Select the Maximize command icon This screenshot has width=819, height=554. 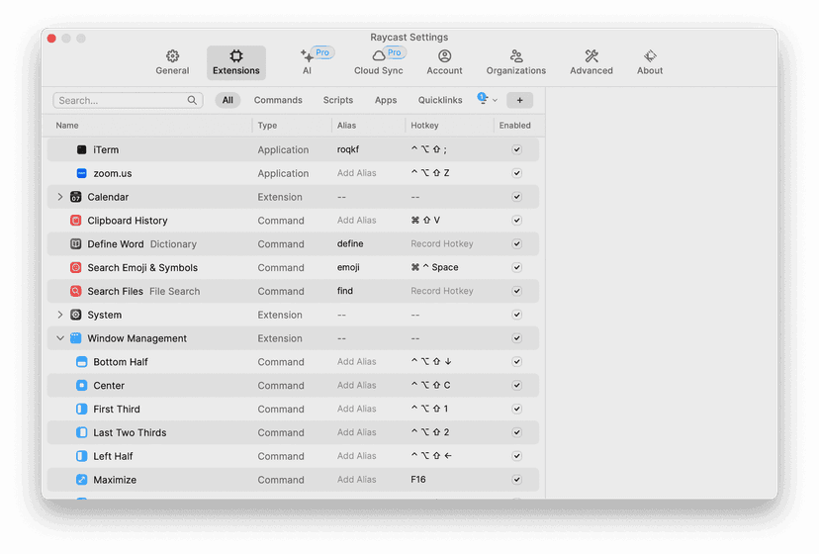pyautogui.click(x=82, y=480)
